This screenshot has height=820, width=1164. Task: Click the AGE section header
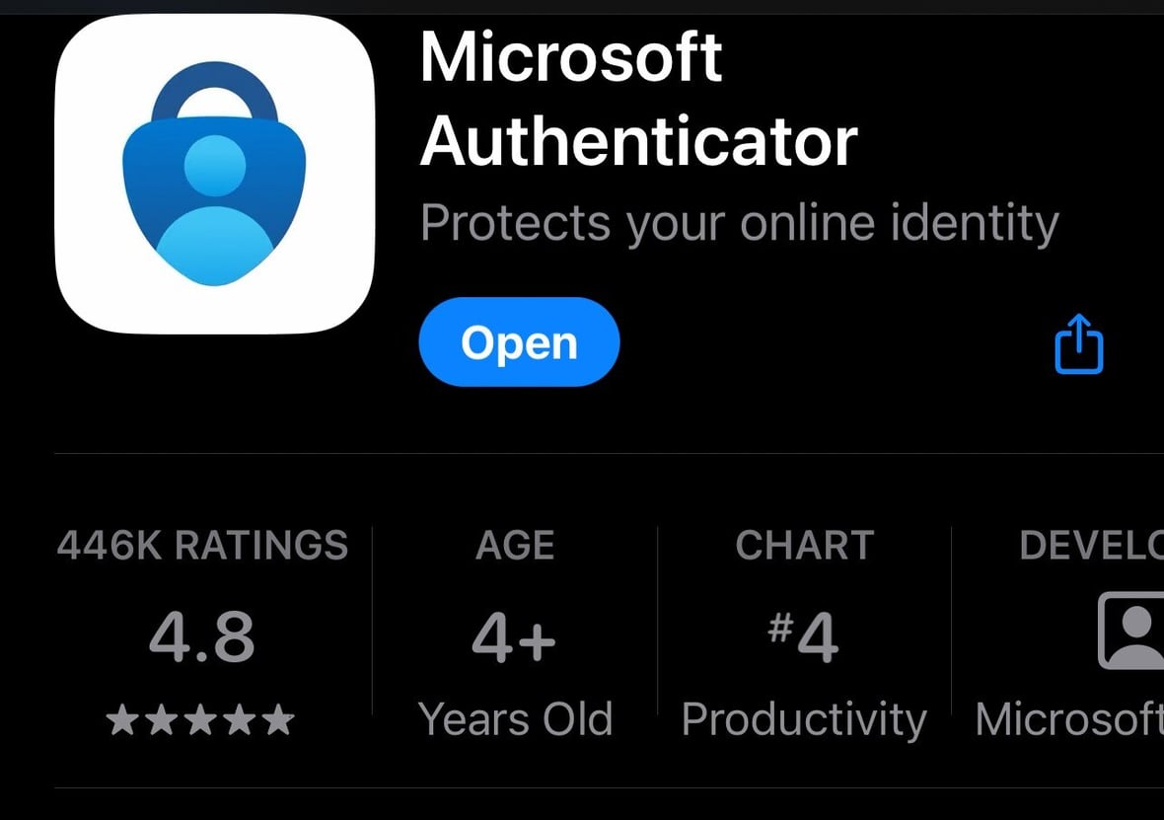click(x=516, y=545)
